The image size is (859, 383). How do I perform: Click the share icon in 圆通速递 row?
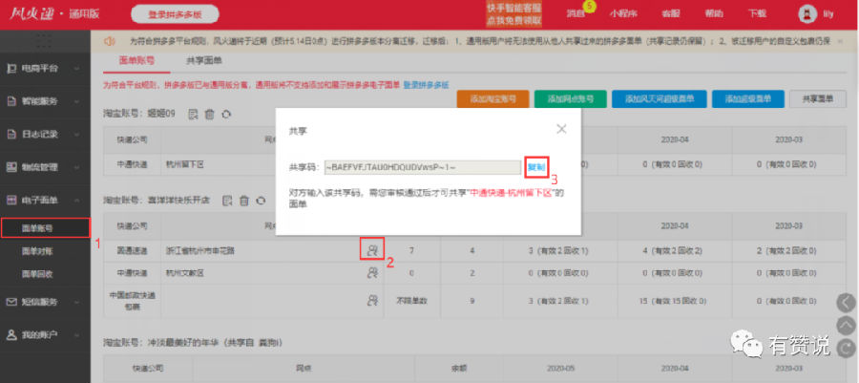point(372,250)
